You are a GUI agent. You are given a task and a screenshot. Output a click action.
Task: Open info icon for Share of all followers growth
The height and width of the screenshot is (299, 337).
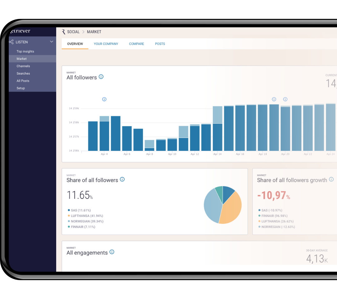(331, 179)
